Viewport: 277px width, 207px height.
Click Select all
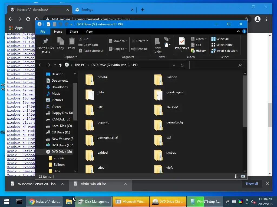(x=220, y=39)
